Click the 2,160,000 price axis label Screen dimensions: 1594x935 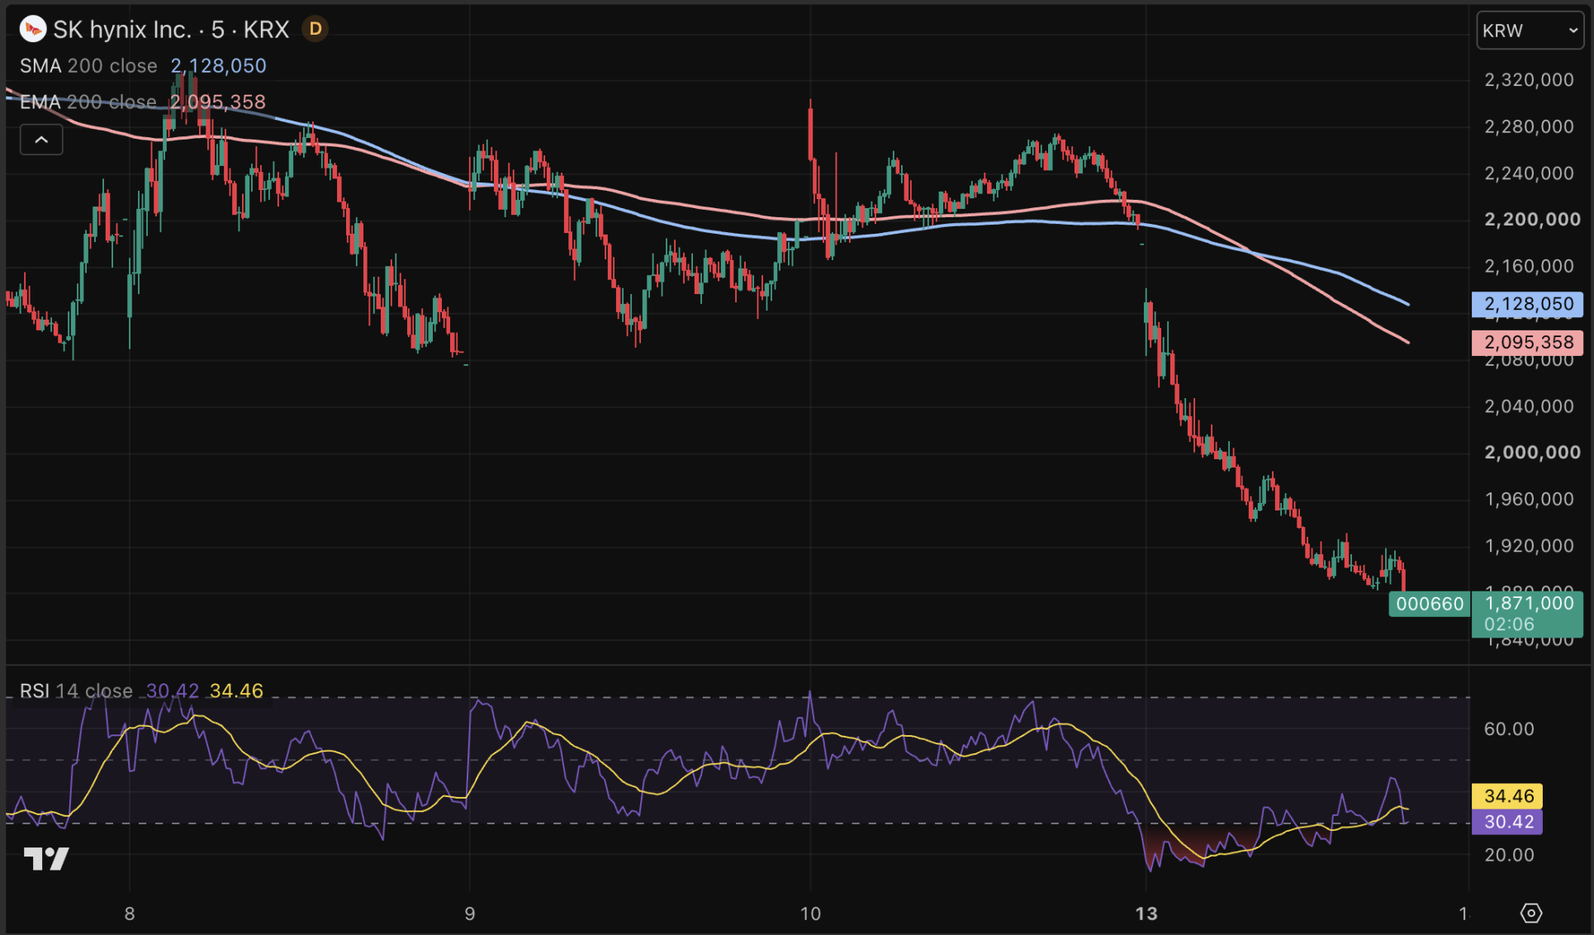coord(1529,266)
